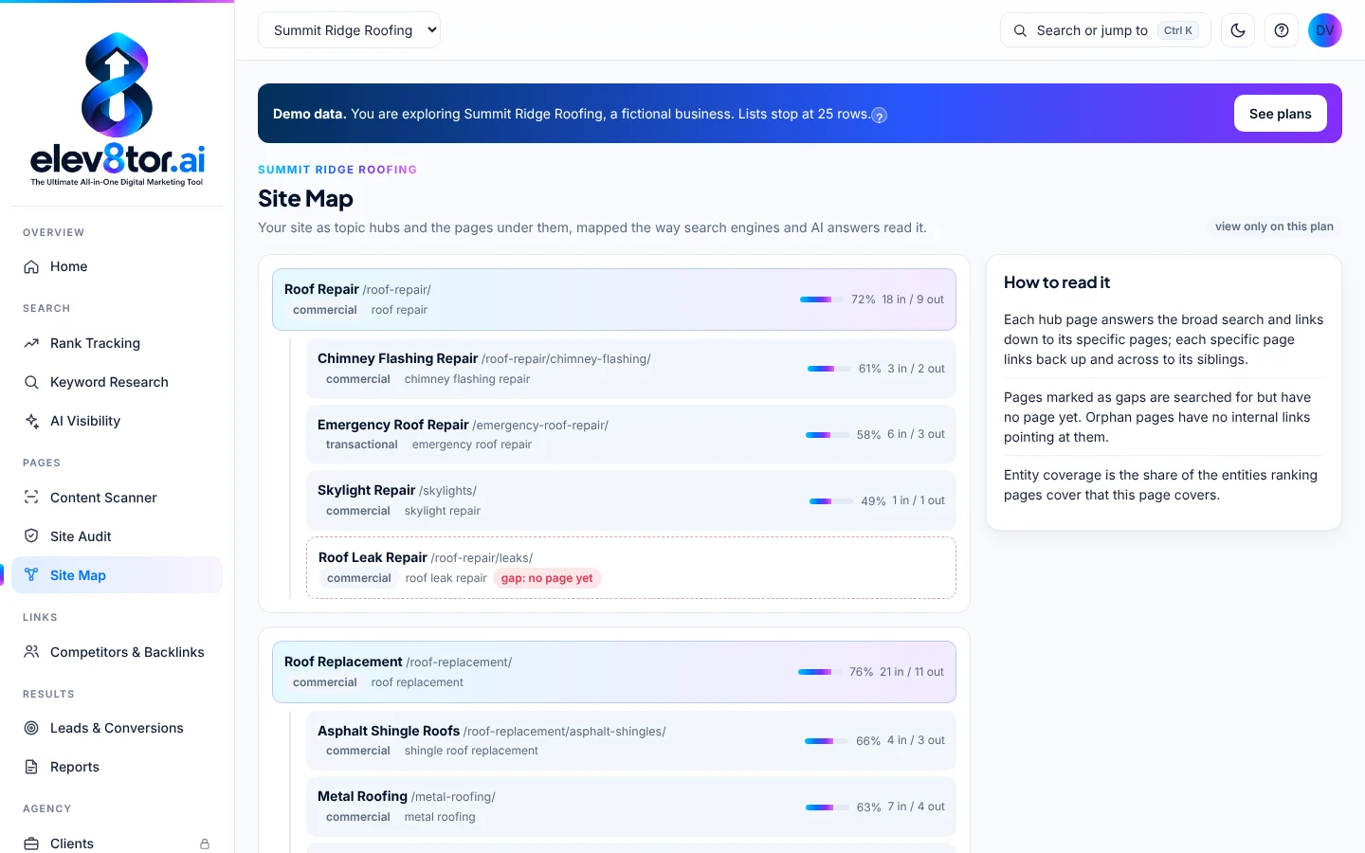This screenshot has width=1365, height=853.
Task: Select the Chimney Flashing Repair page row
Action: tap(631, 369)
